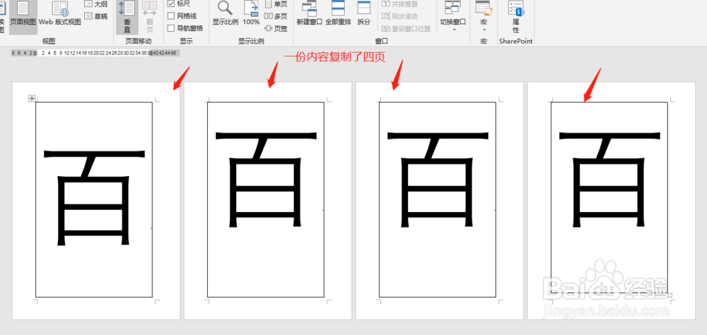This screenshot has width=707, height=335.
Task: Click the 百 character on the second page
Action: (266, 179)
